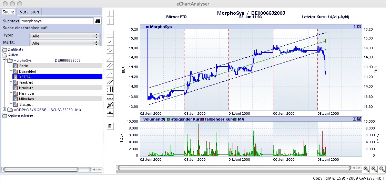Click the red fallender Kurs legend swatch
The width and height of the screenshot is (386, 182).
coord(203,119)
